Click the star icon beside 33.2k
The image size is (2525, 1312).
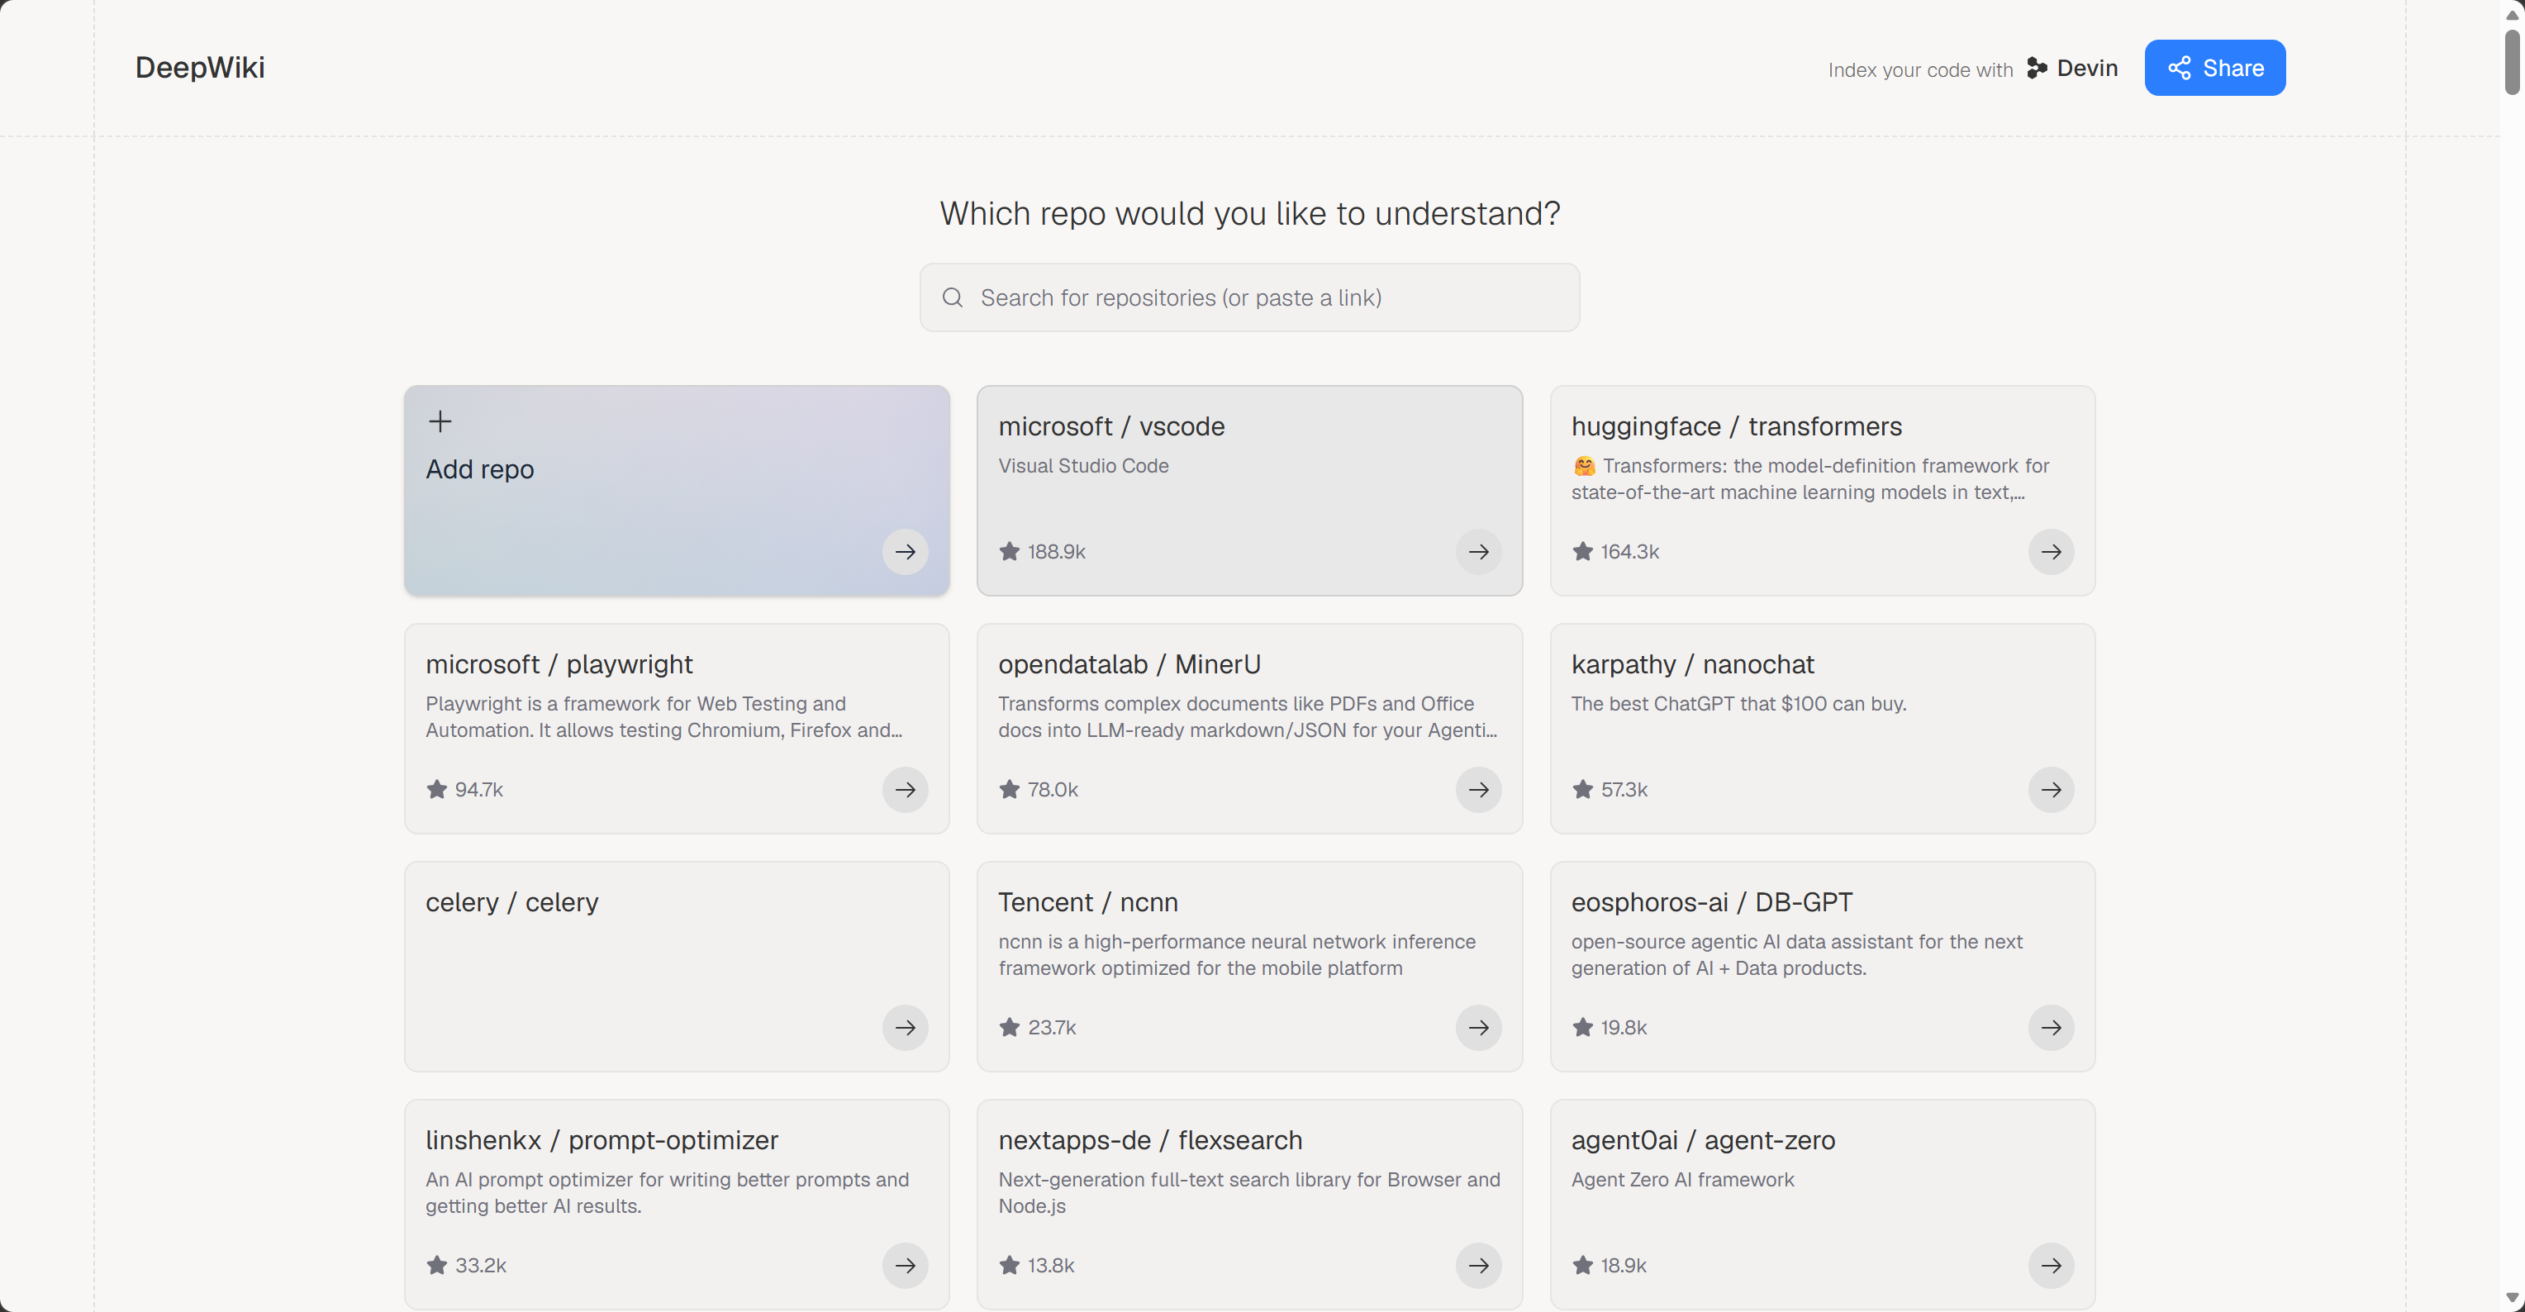[x=437, y=1265]
